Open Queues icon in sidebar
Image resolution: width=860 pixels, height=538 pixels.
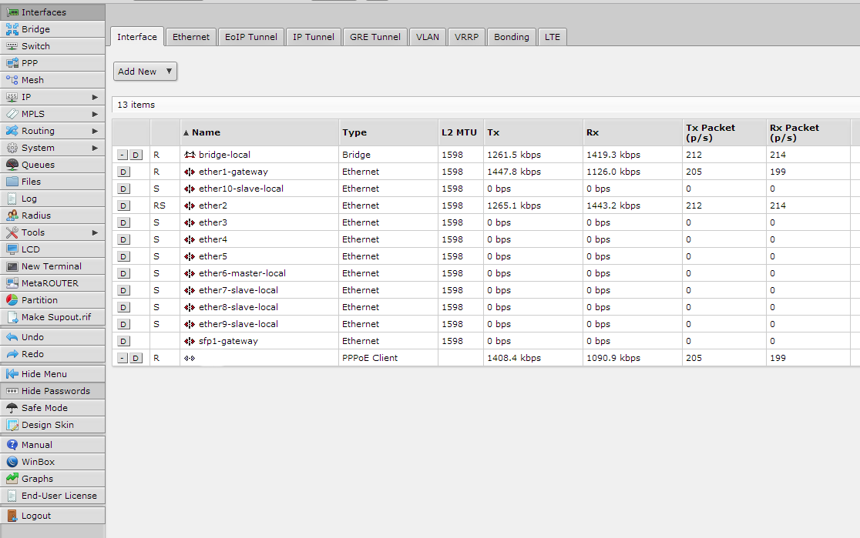(x=12, y=165)
